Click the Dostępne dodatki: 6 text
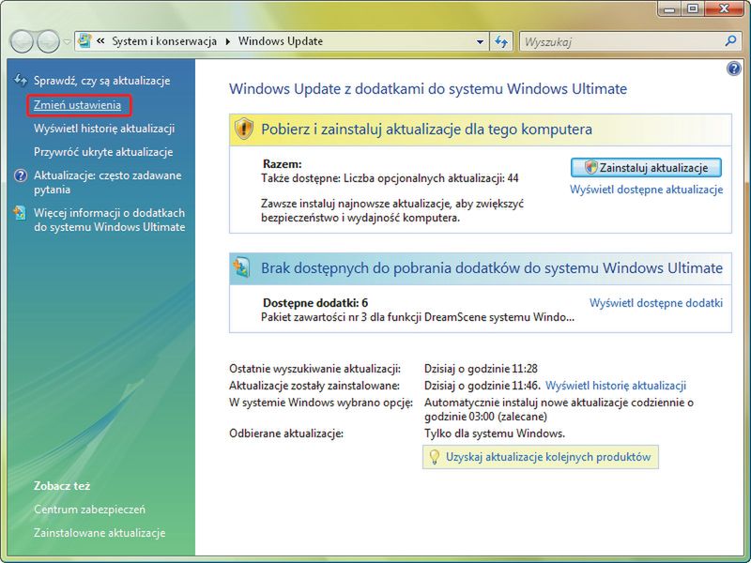 (315, 303)
